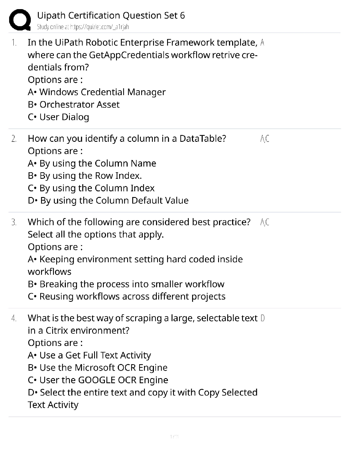
Task: Pick option By using the Column Name
Action: pos(92,163)
